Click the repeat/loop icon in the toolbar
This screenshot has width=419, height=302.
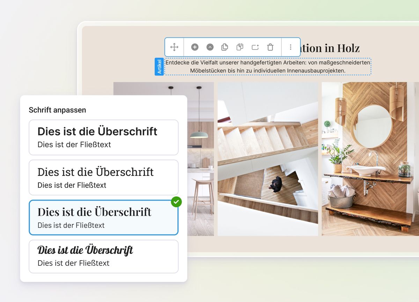pyautogui.click(x=255, y=47)
